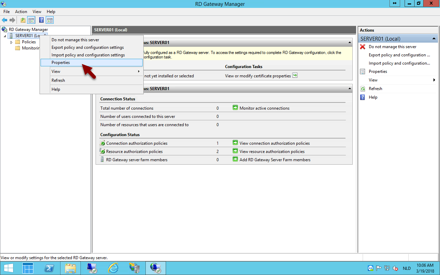Click 'Number of users connected to this server' text
This screenshot has width=440, height=275.
pos(138,117)
